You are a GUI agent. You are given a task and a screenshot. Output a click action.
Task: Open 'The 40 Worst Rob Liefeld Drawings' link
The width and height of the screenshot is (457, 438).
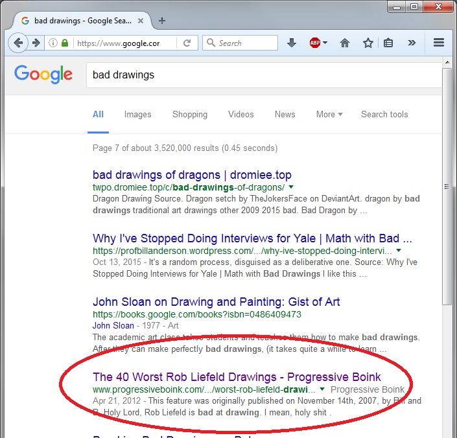tap(237, 376)
